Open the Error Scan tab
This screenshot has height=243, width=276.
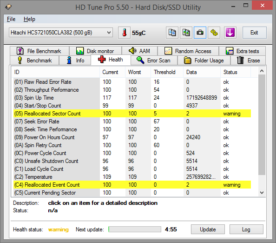154,61
